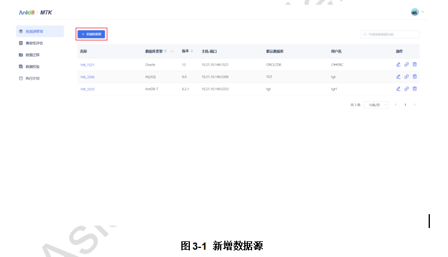448x257 pixels.
Task: Open the 数据库类型 column filter dropdown
Action: coord(172,51)
